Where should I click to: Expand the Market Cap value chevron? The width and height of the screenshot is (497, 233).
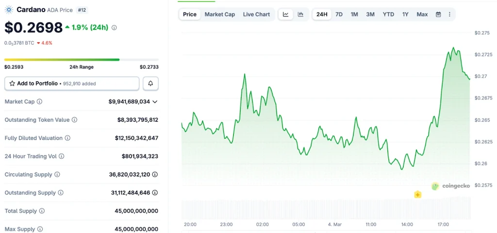tap(155, 102)
